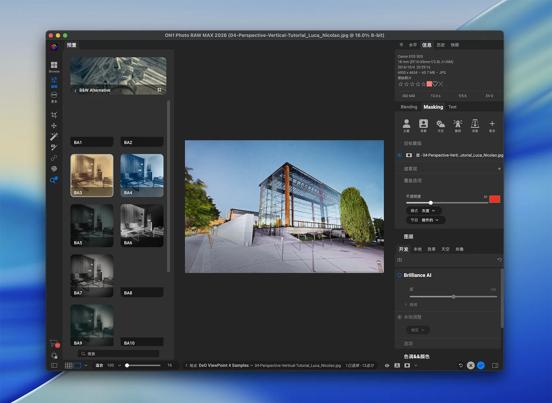
Task: Select the Crop tool
Action: pyautogui.click(x=54, y=115)
